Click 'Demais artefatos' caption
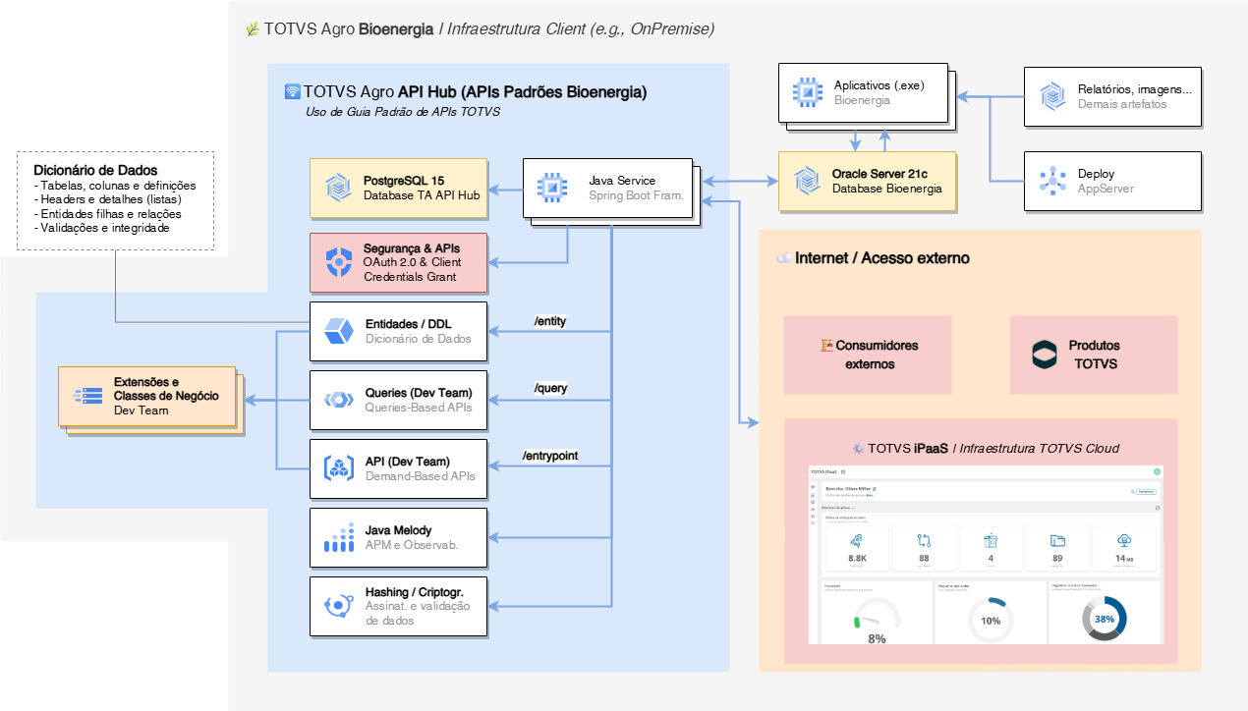Viewport: 1248px width, 711px height. click(x=1122, y=103)
